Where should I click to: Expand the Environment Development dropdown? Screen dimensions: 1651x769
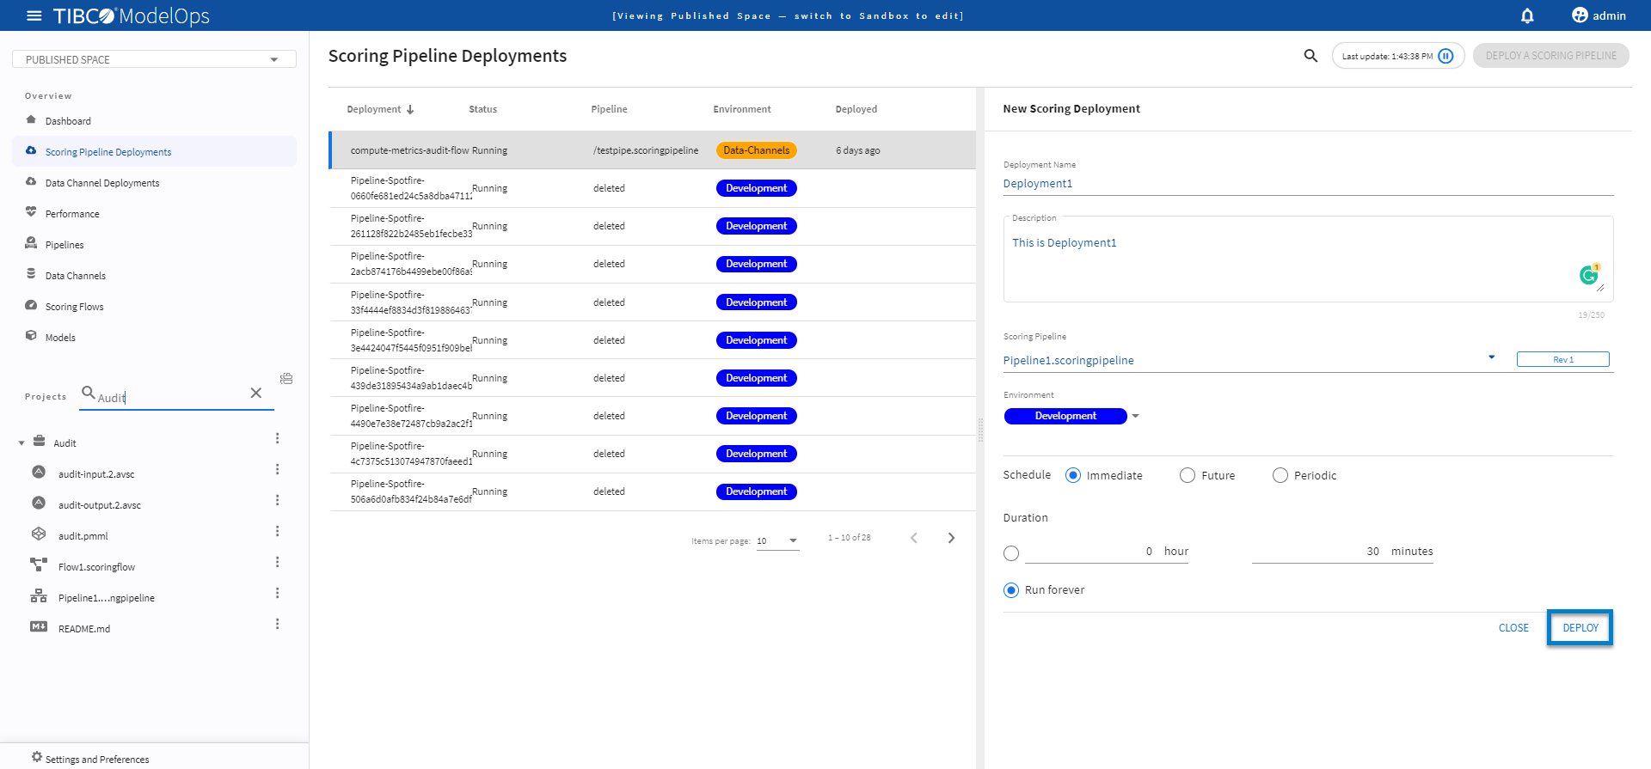click(1135, 416)
